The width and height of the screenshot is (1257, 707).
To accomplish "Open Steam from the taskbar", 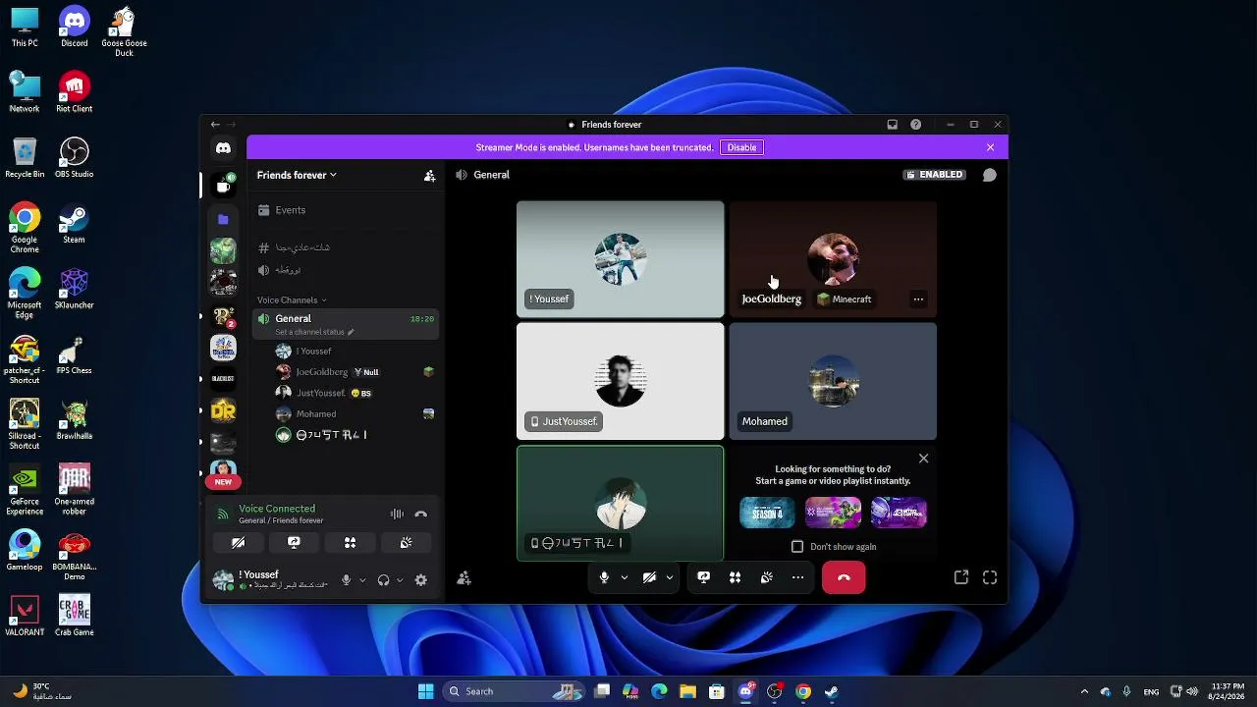I will (x=832, y=691).
